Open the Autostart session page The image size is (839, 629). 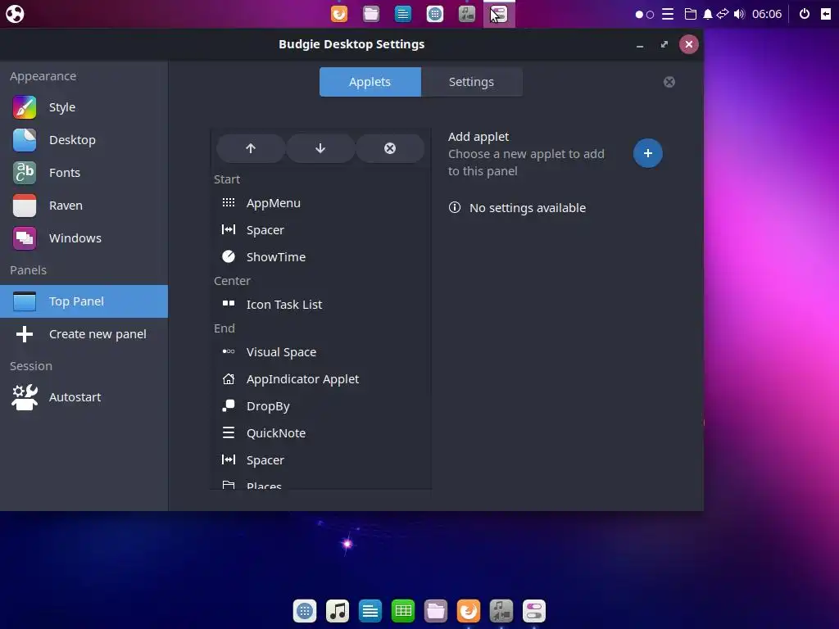[x=84, y=397]
